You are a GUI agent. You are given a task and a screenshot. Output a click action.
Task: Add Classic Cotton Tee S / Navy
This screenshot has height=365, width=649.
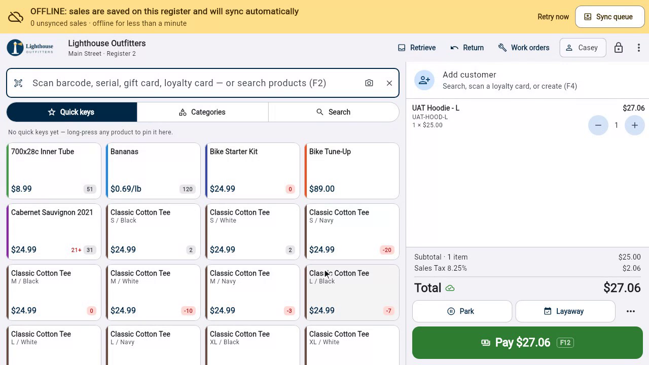click(x=352, y=232)
